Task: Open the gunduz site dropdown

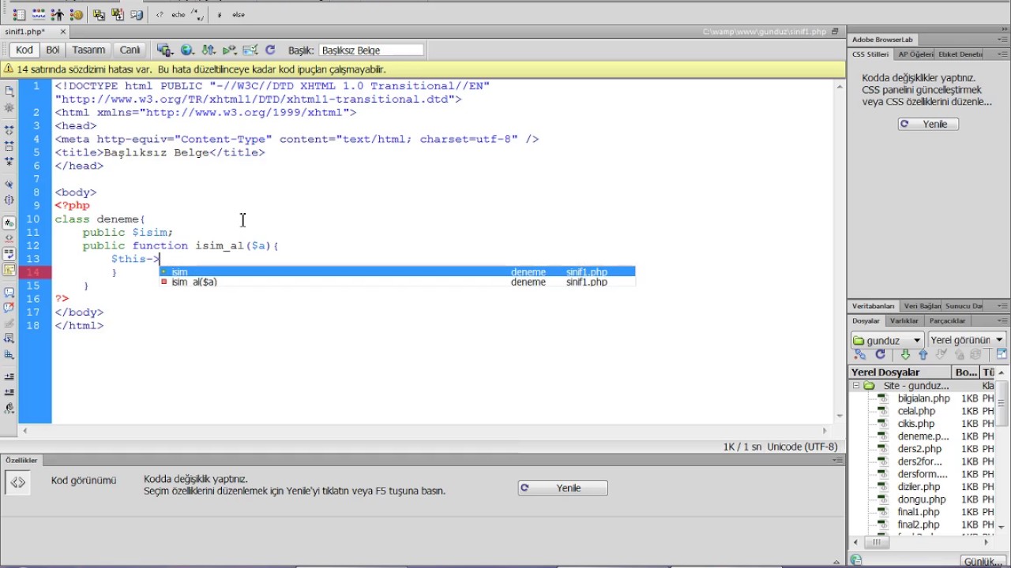Action: [887, 340]
